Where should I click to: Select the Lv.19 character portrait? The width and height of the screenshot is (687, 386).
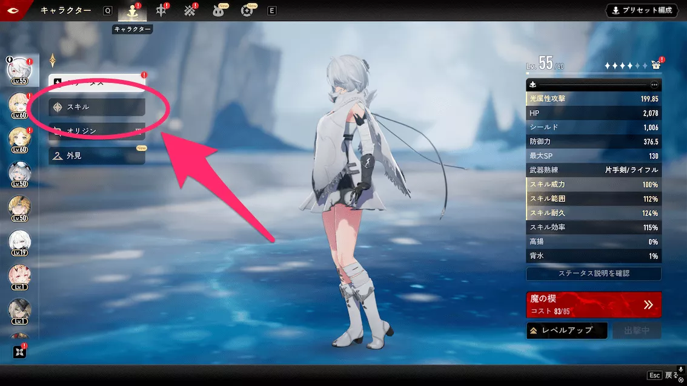tap(19, 243)
